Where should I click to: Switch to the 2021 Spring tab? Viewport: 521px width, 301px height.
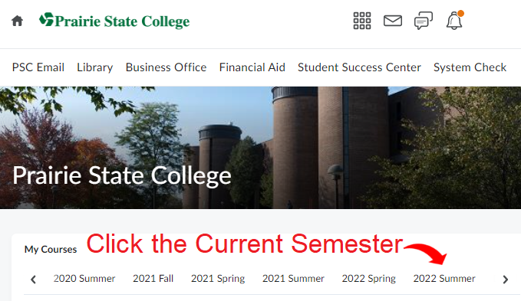tap(218, 279)
